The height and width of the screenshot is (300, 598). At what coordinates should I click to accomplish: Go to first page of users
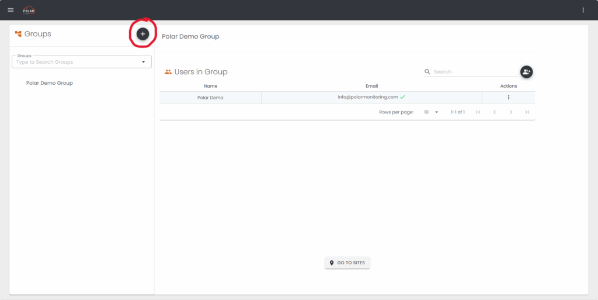pos(478,112)
